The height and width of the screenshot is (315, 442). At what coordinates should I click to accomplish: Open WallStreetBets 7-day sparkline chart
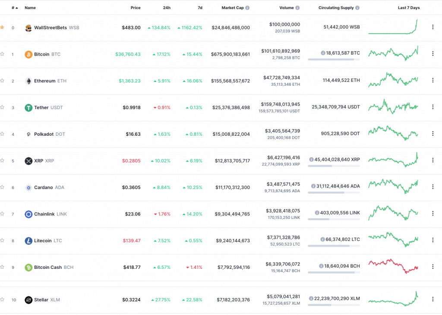pyautogui.click(x=393, y=27)
